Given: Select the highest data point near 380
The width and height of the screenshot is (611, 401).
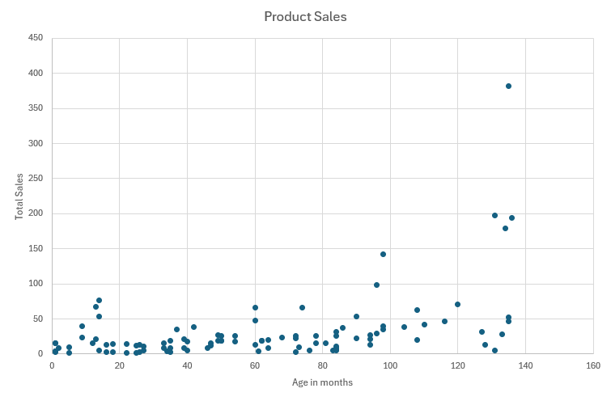Looking at the screenshot, I should [x=508, y=86].
